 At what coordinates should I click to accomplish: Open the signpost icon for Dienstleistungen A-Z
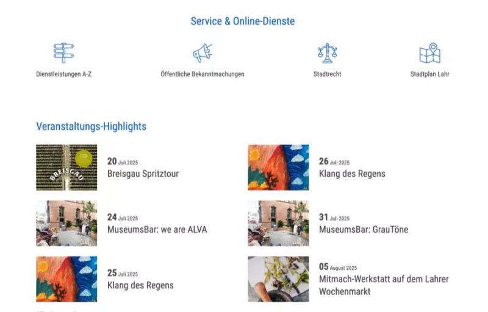64,53
